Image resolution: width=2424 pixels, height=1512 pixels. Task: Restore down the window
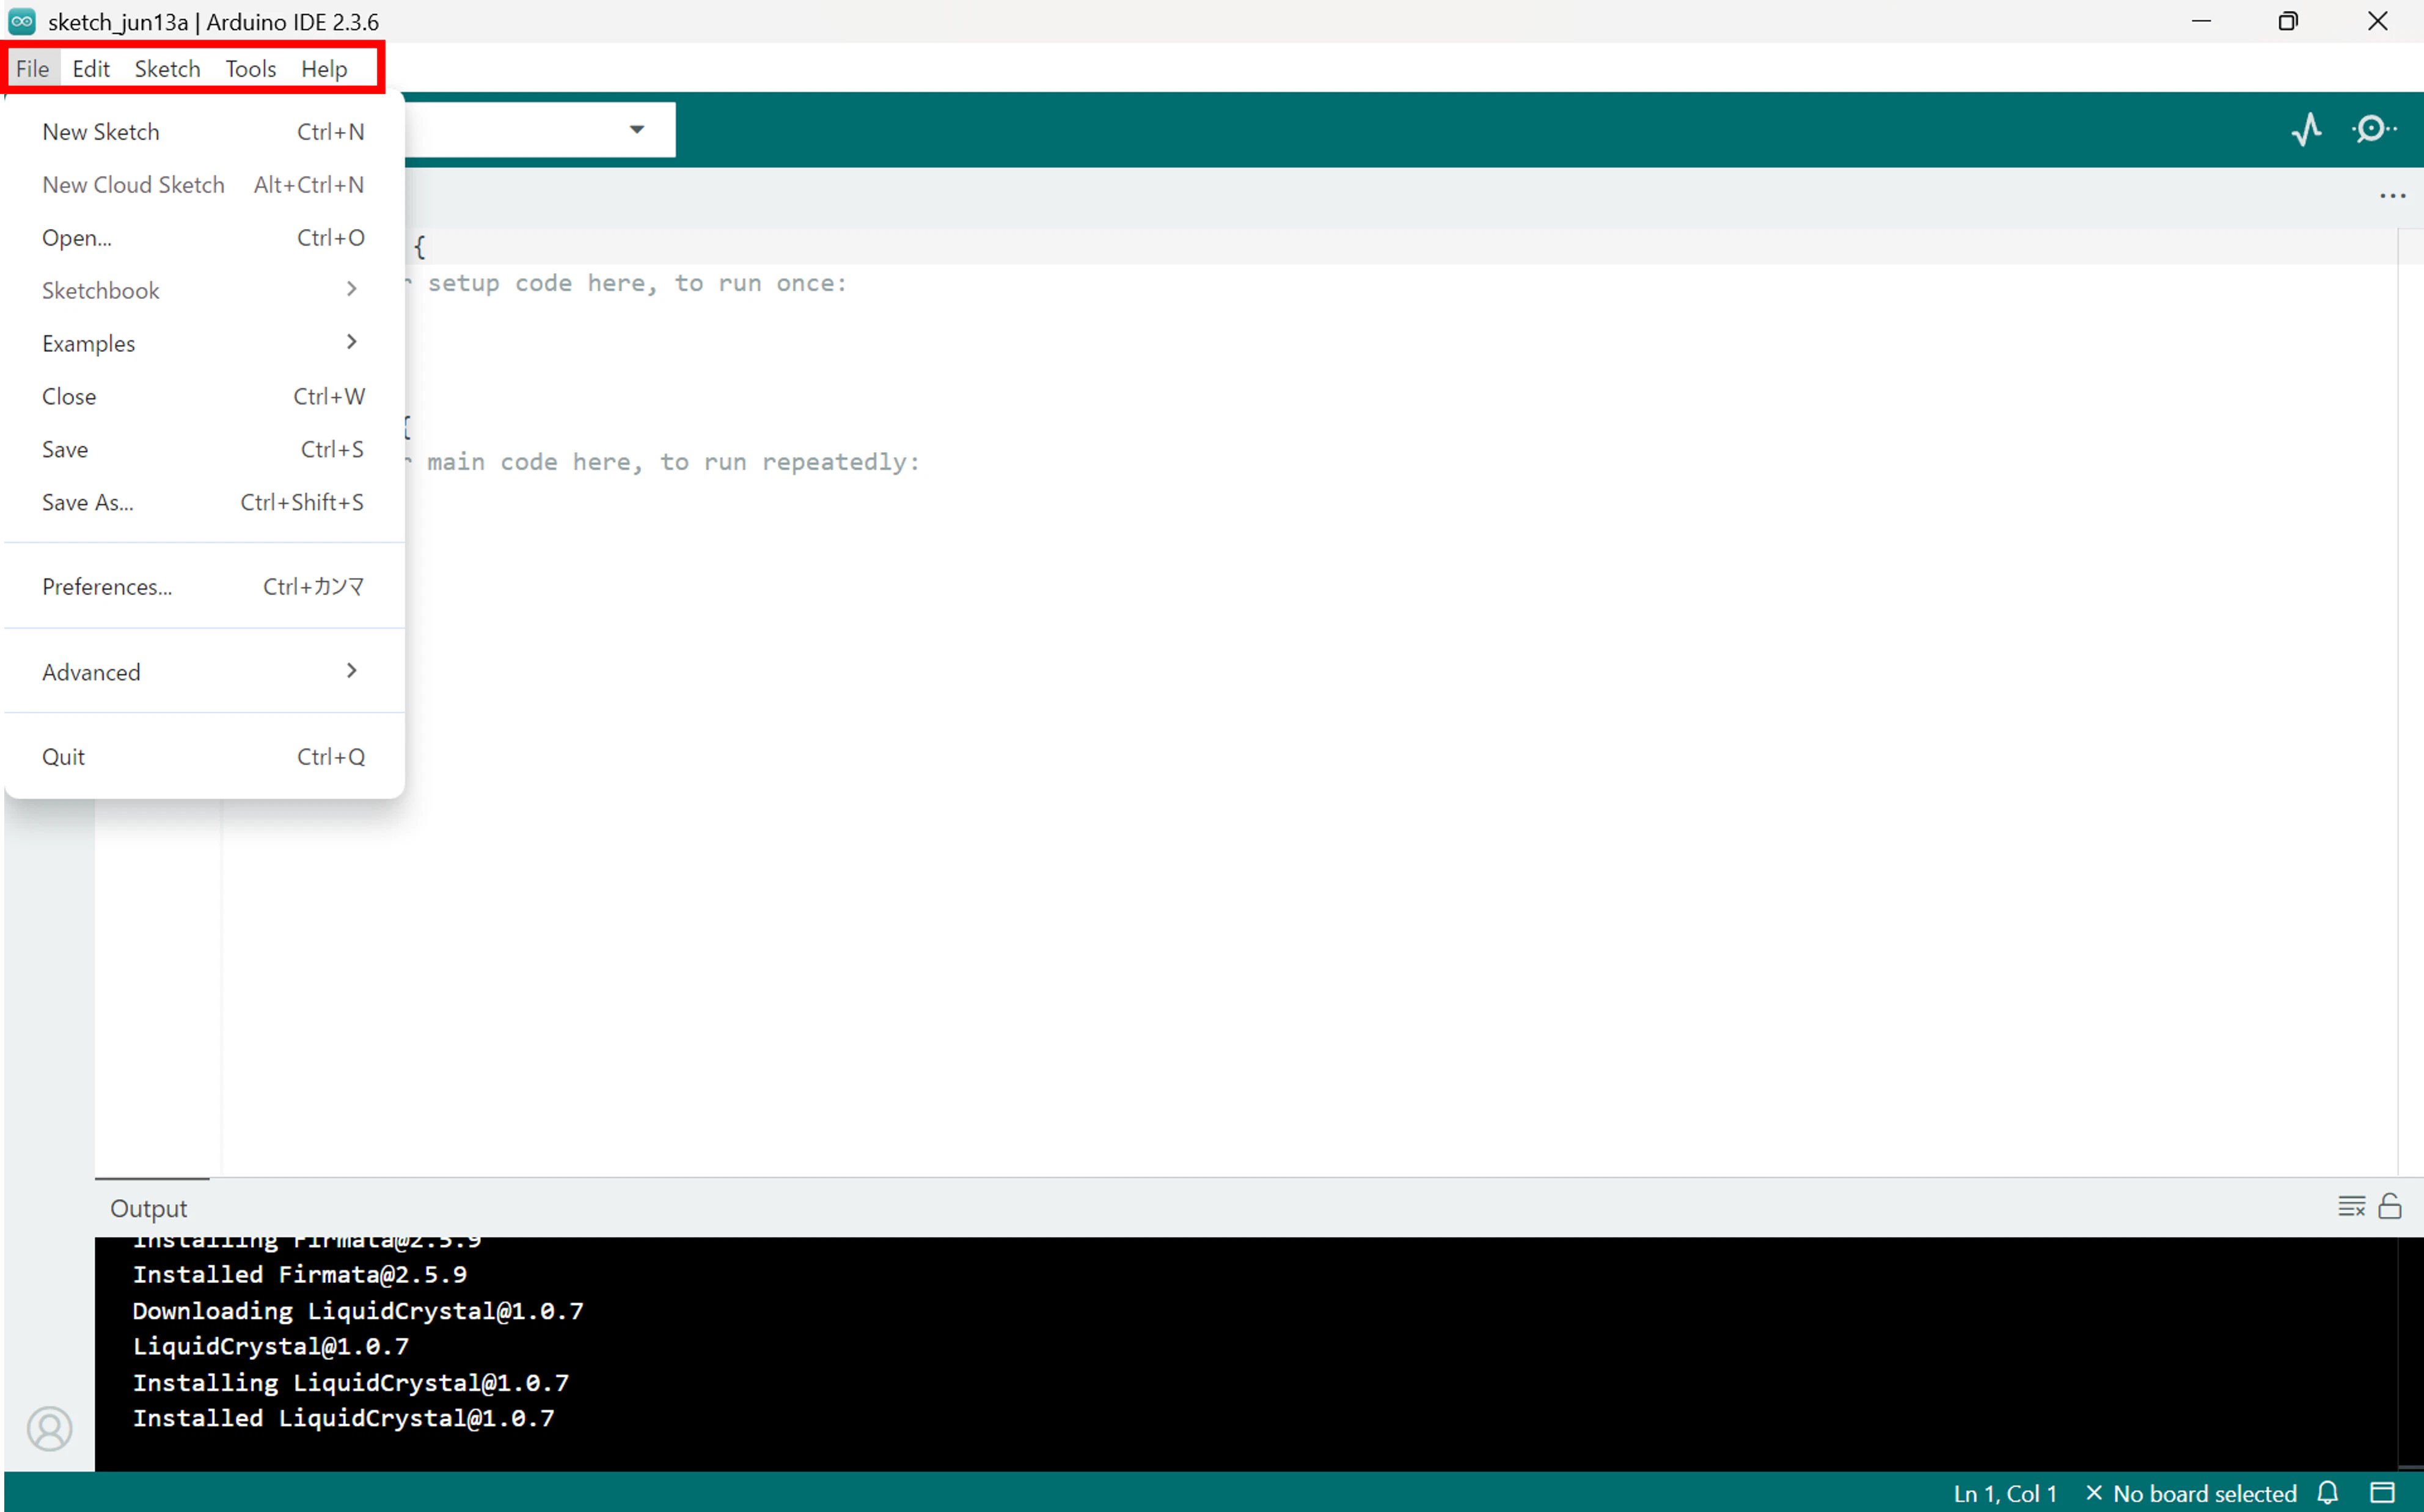click(x=2288, y=21)
